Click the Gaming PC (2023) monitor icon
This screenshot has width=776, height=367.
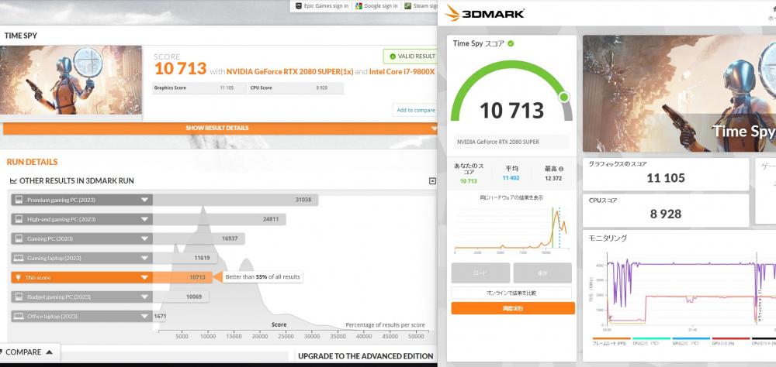tap(19, 238)
